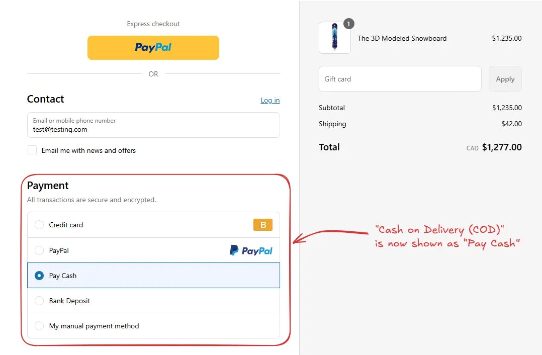The height and width of the screenshot is (355, 542).
Task: Click the secure and encrypted transactions notice
Action: (92, 200)
